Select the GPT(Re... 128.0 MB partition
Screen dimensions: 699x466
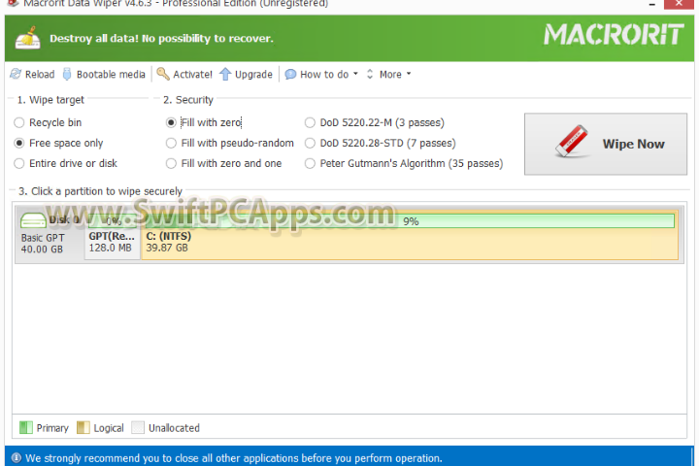[113, 235]
